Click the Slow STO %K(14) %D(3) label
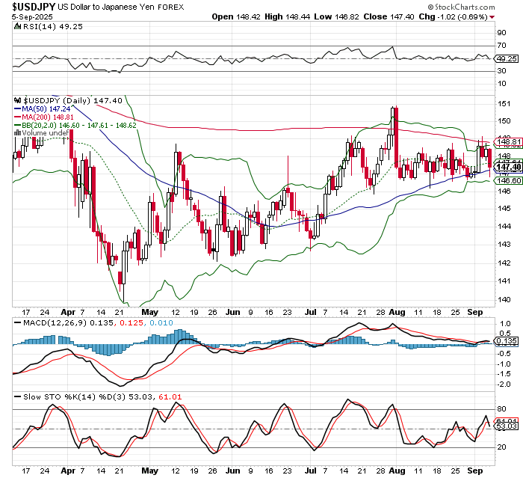523x478 pixels. click(x=66, y=395)
